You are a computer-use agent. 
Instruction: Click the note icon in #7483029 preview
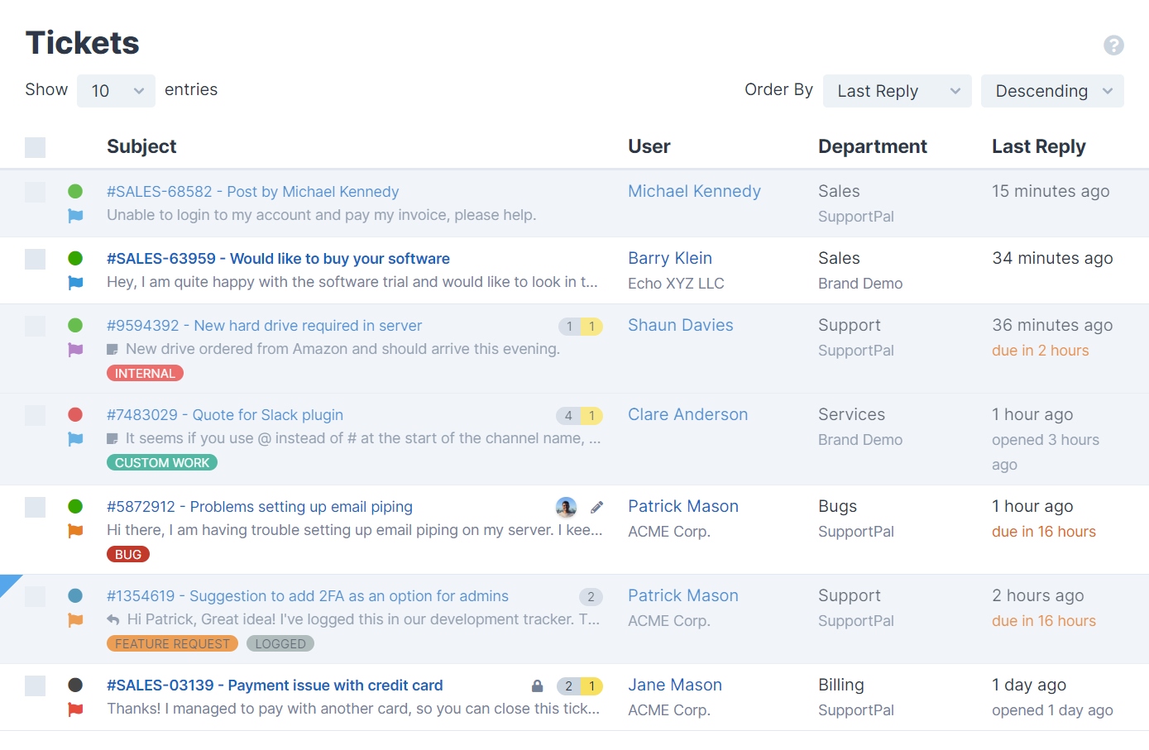[x=113, y=439]
